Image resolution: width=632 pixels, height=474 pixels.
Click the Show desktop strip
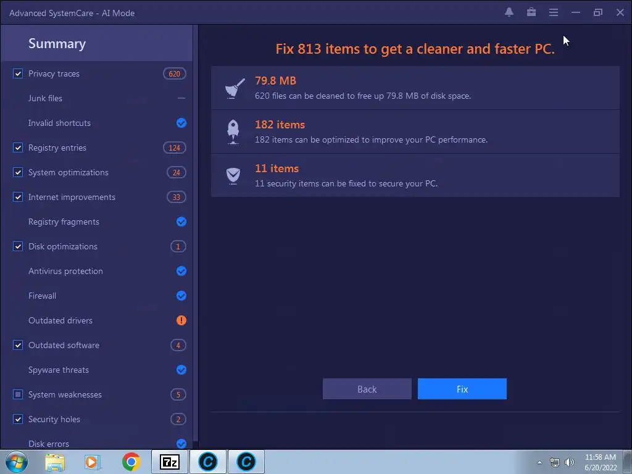pyautogui.click(x=628, y=462)
